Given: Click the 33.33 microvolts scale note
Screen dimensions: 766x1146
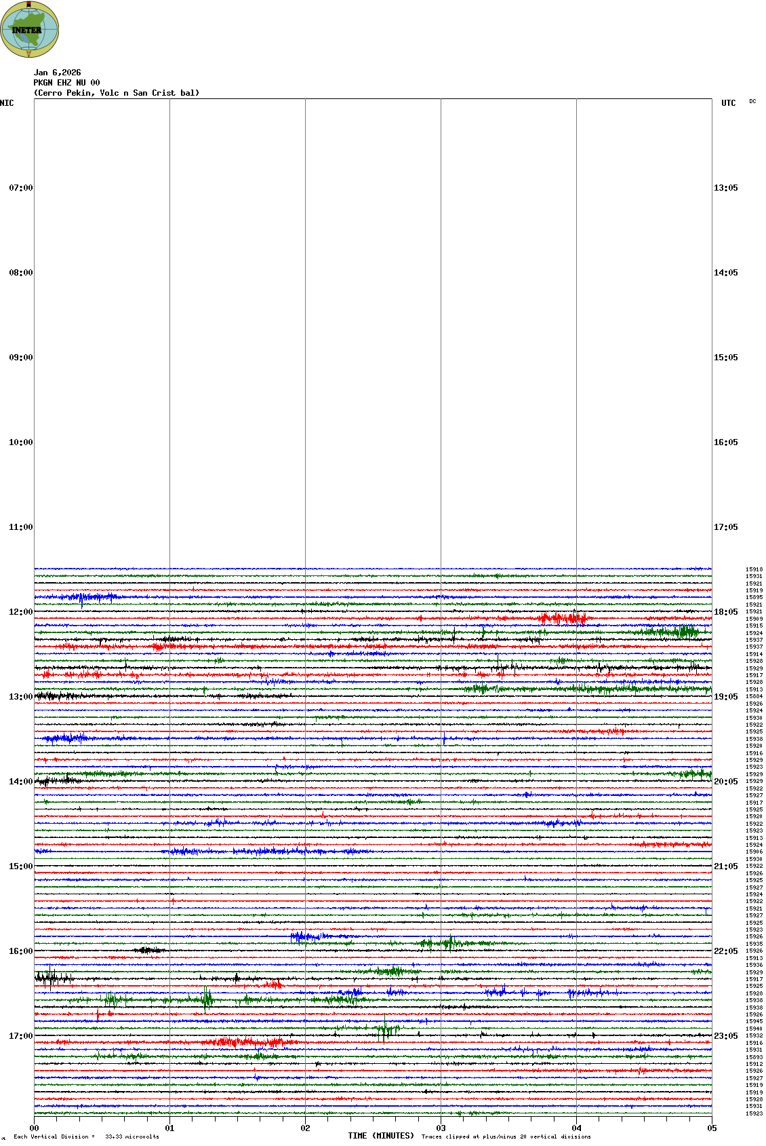Looking at the screenshot, I should point(132,1137).
